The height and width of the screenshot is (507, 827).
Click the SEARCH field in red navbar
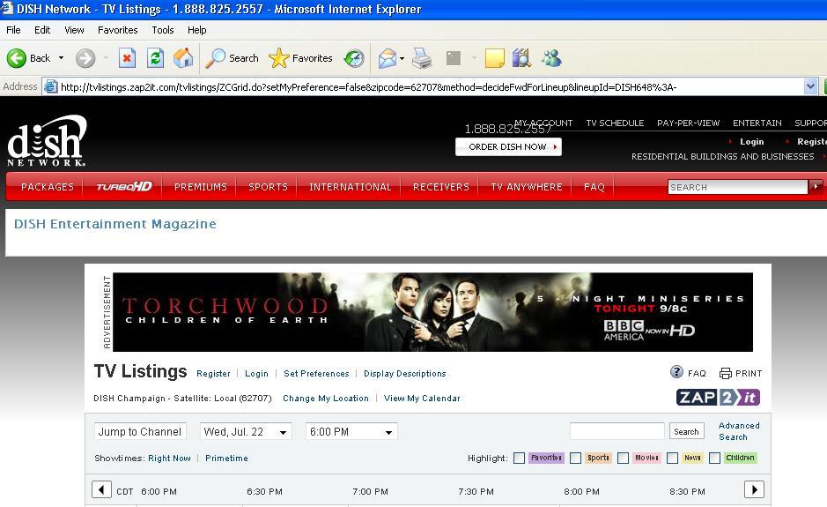737,187
